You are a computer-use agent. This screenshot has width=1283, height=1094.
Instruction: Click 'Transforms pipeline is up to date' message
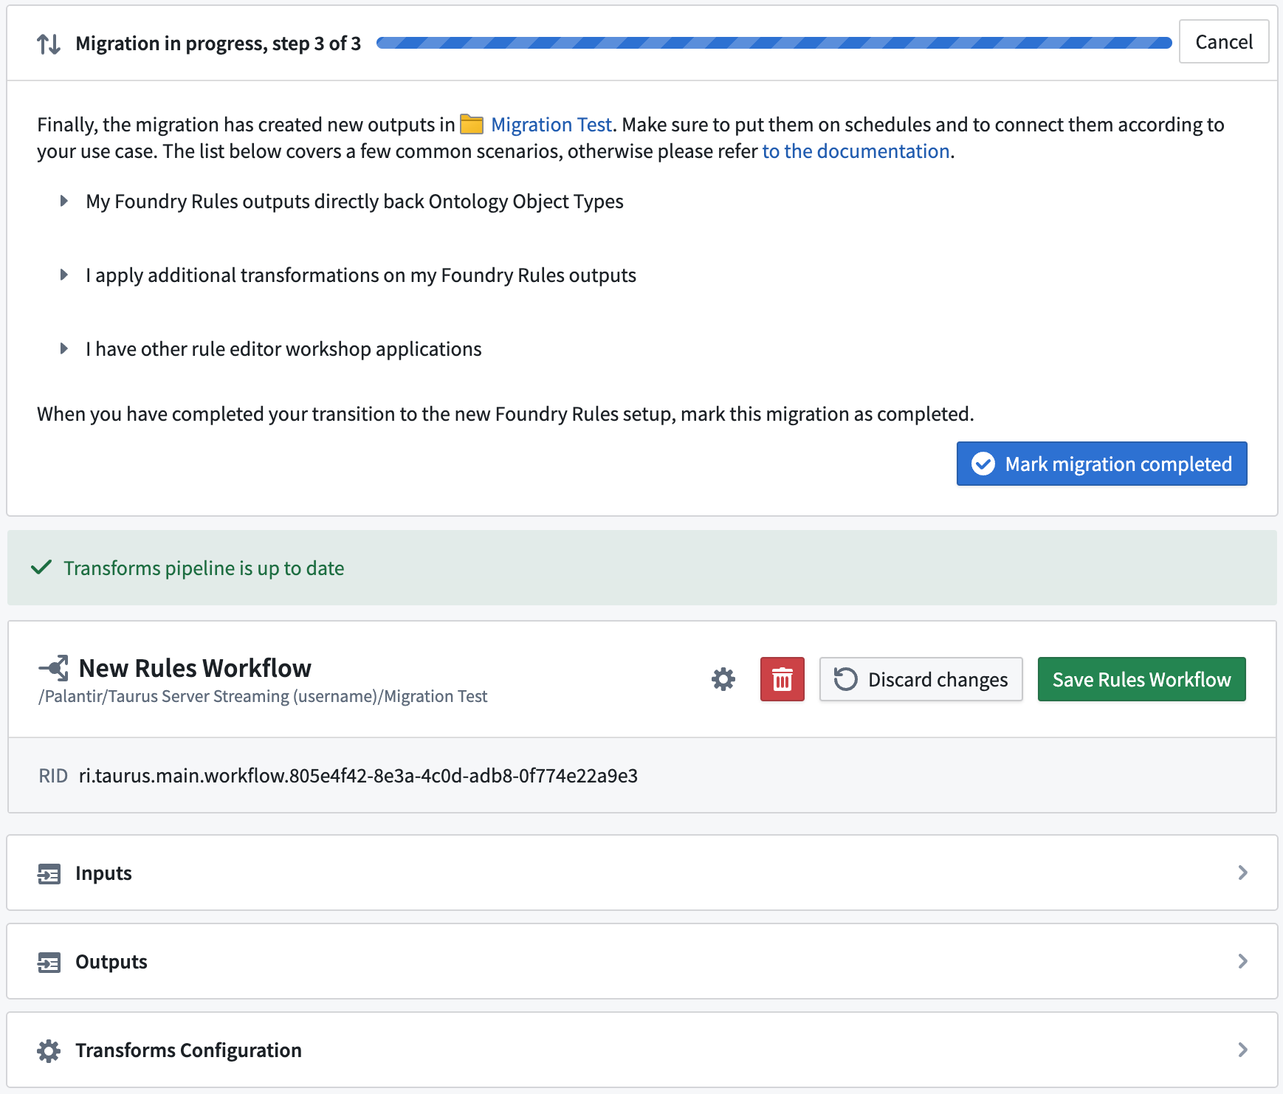[204, 568]
